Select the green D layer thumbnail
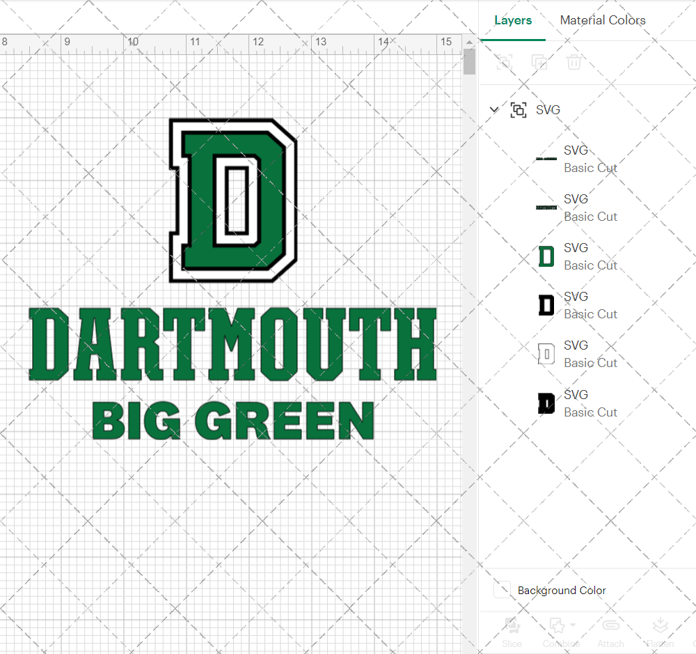The height and width of the screenshot is (654, 696). point(546,256)
